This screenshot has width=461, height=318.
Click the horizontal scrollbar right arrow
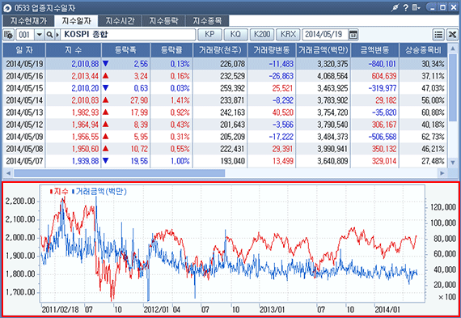(x=442, y=173)
